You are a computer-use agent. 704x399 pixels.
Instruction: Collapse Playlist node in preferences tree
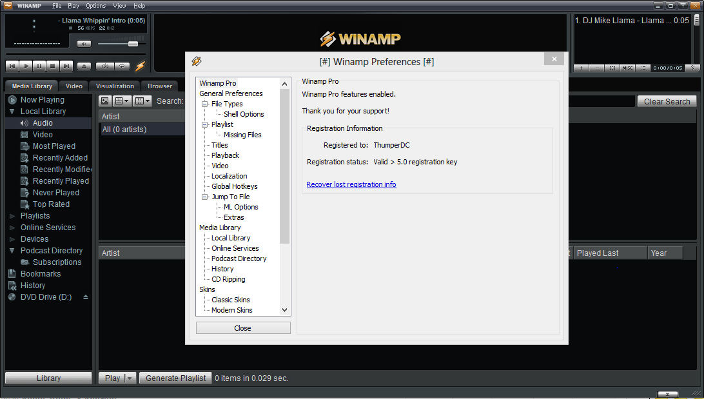[x=205, y=124]
